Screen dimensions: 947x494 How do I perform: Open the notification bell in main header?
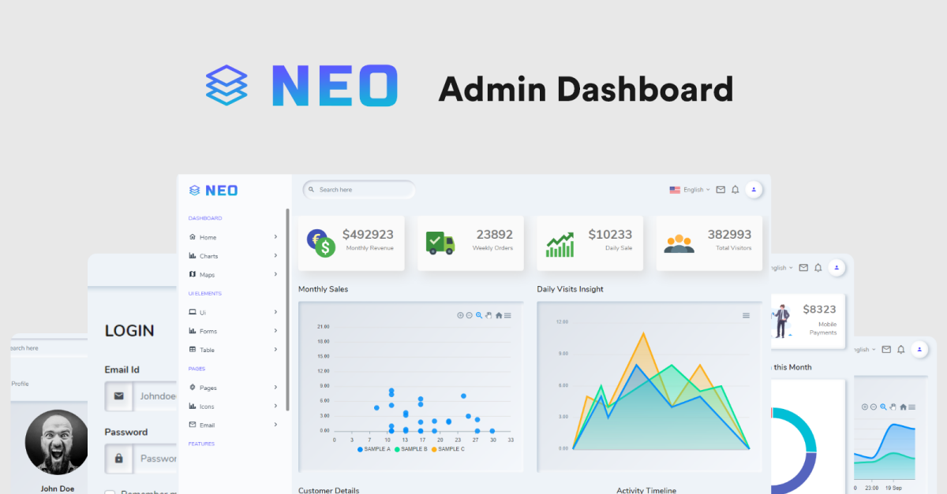(x=736, y=190)
